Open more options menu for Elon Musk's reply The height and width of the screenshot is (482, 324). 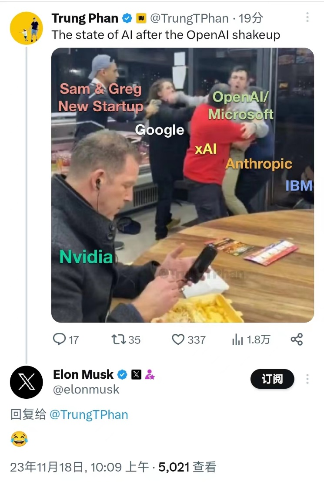307,379
